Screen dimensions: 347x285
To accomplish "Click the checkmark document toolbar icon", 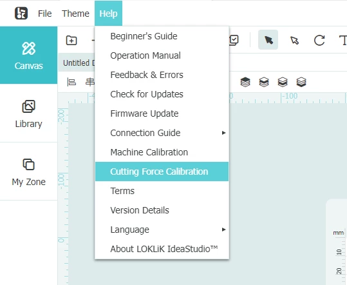I will coord(234,41).
